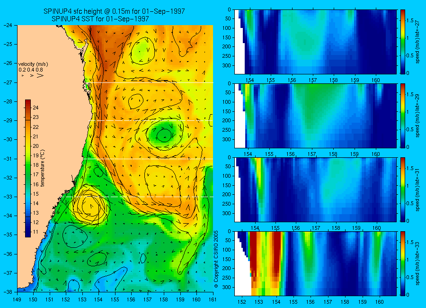The height and width of the screenshot is (308, 426).
Task: Click the "0.2 0.4 0.8" velocity scale values
Action: click(31, 70)
